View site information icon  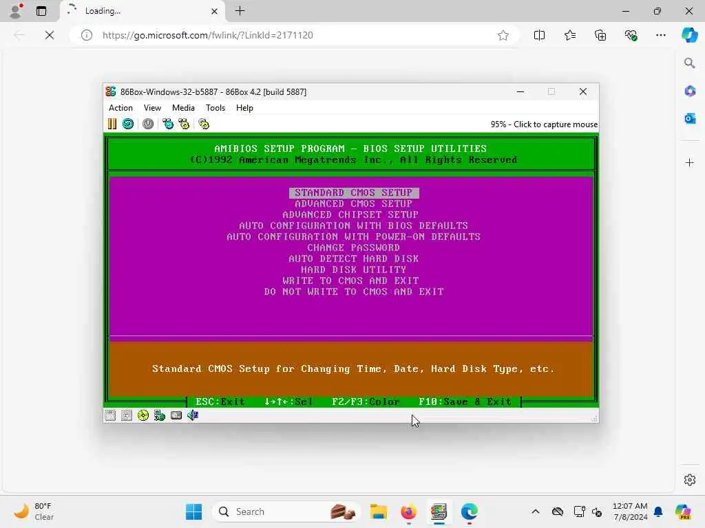click(87, 35)
